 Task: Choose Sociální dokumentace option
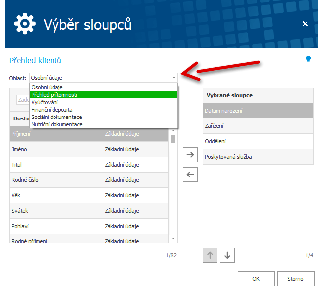(104, 117)
